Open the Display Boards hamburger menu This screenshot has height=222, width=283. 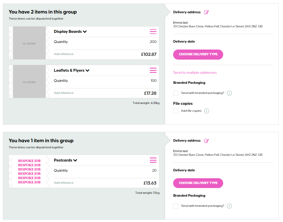pyautogui.click(x=153, y=32)
